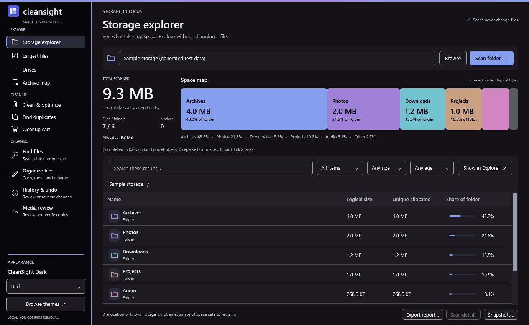The image size is (529, 325).
Task: Click in the scan folder path field
Action: point(277,58)
